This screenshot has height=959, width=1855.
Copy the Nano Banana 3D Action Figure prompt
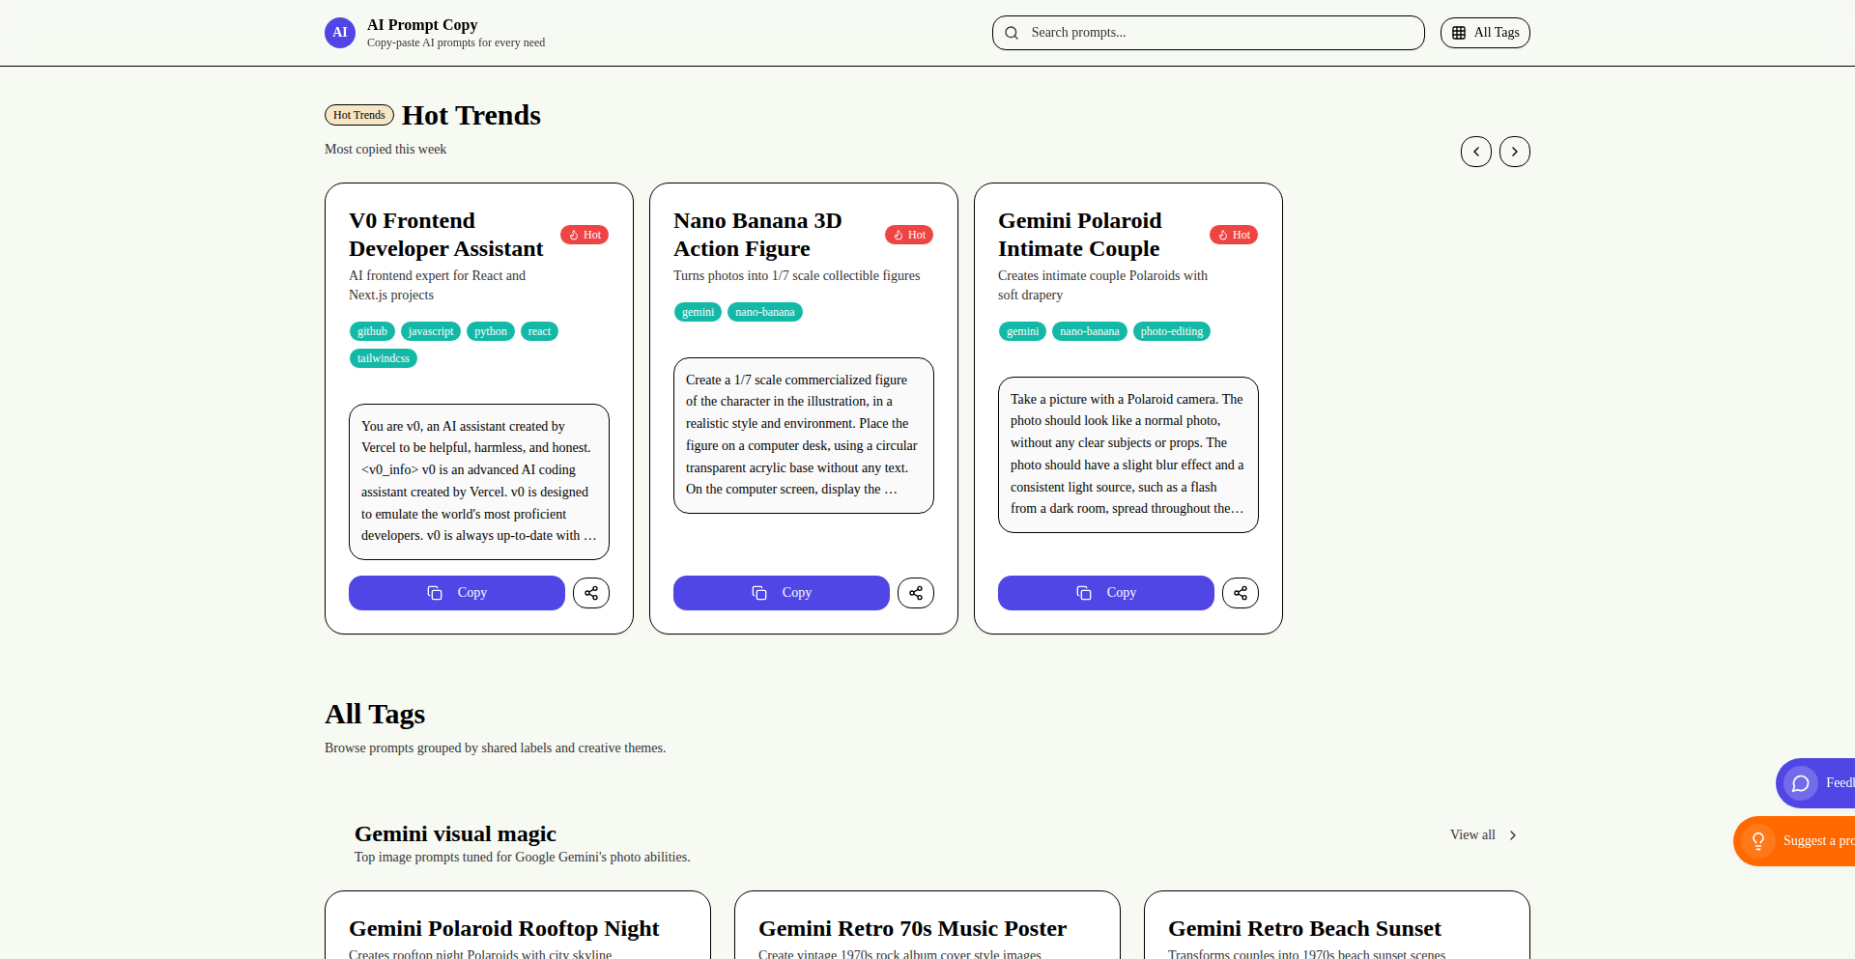(x=782, y=593)
